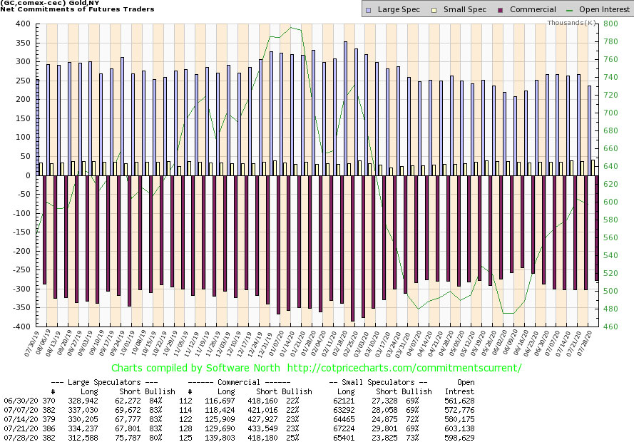The height and width of the screenshot is (442, 634).
Task: Select the Open Interest legend label
Action: click(604, 9)
